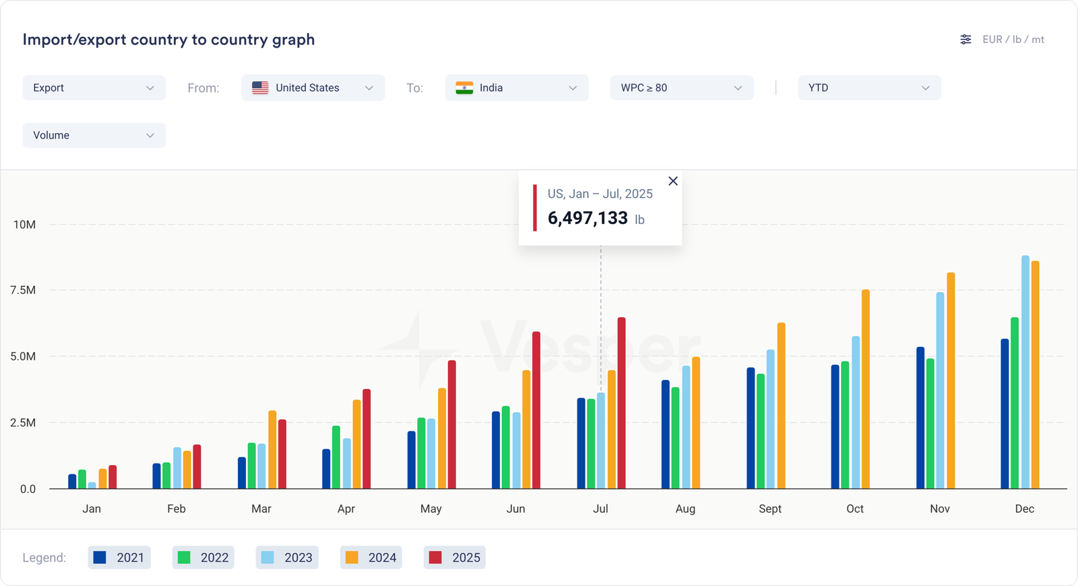Click the orange 2024 legend swatch
Viewport: 1078px width, 586px height.
coord(352,558)
